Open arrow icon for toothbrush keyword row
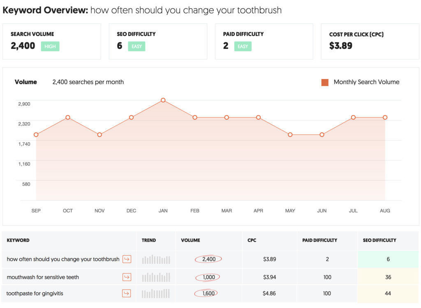This screenshot has width=421, height=308. [x=127, y=259]
